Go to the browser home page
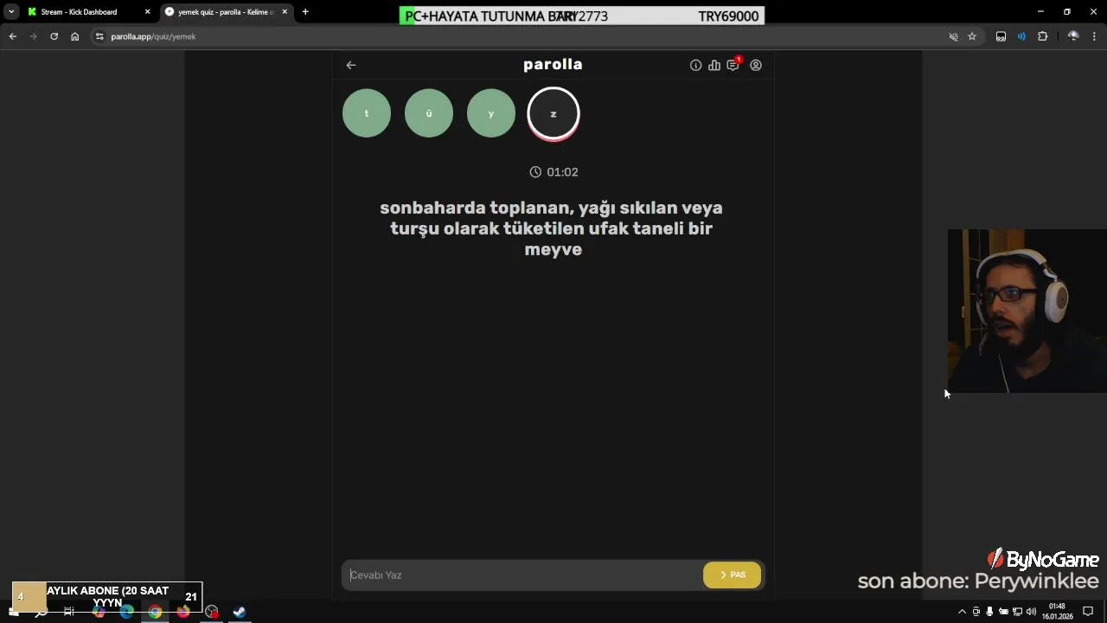 (74, 36)
